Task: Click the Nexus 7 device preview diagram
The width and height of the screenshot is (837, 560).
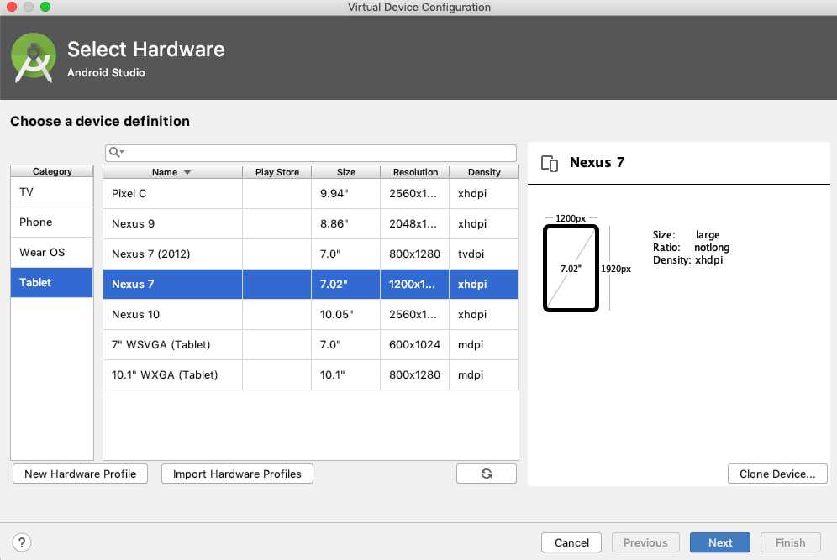Action: [571, 269]
